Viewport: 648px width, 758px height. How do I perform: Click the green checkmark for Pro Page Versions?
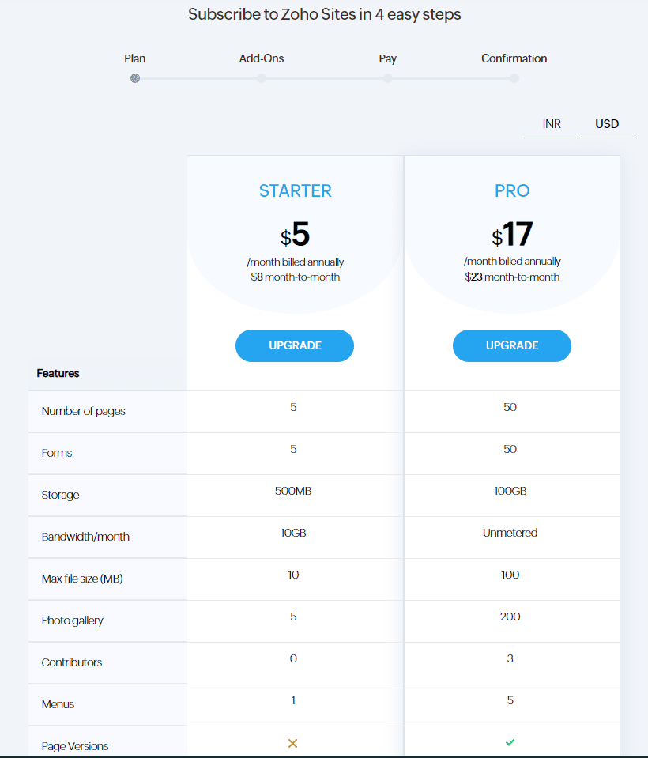coord(510,742)
